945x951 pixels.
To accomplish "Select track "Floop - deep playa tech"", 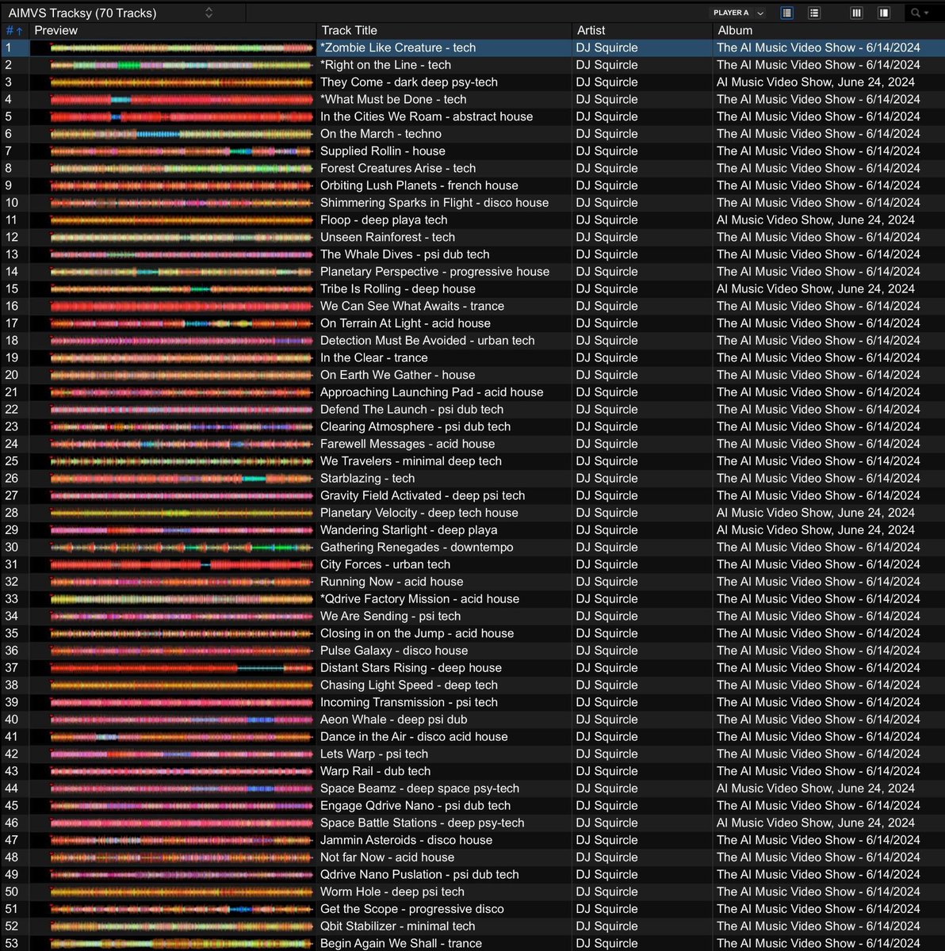I will click(384, 220).
